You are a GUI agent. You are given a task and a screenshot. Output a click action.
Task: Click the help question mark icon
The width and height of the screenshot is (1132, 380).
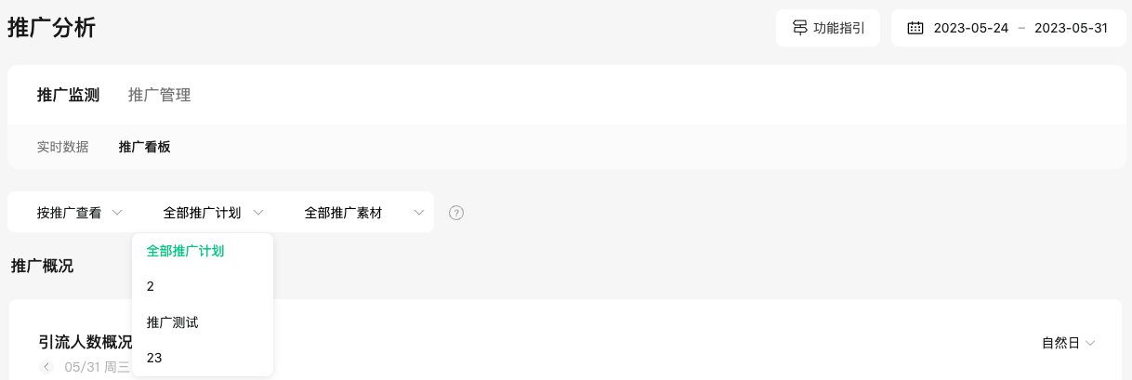click(456, 213)
